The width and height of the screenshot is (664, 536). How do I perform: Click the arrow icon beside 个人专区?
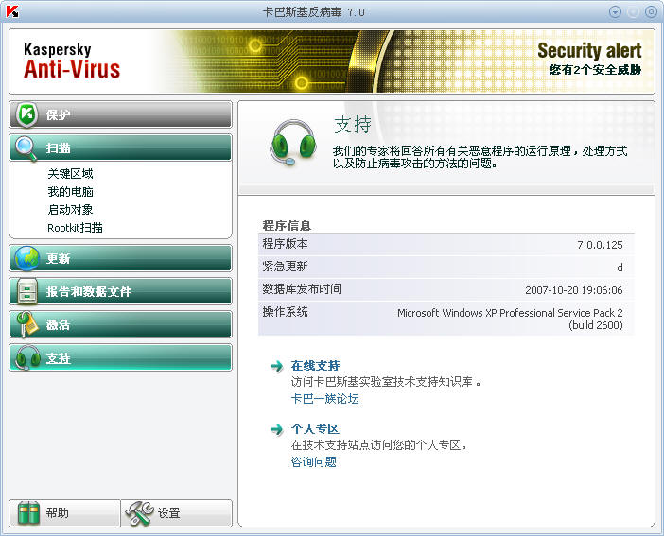tap(277, 429)
